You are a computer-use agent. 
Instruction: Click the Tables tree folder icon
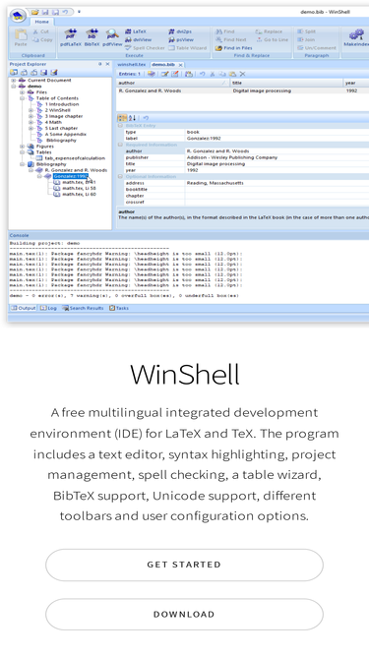coord(31,152)
